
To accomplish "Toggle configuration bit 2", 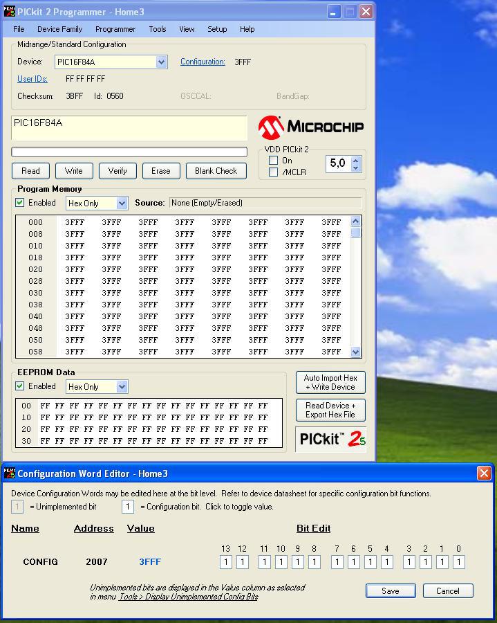I will (426, 562).
